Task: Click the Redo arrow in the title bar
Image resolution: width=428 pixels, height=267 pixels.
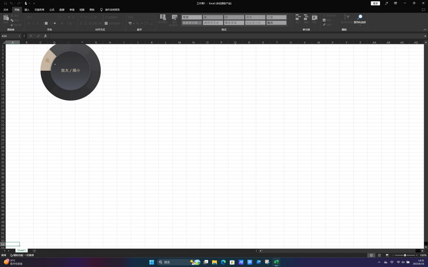Action: [x=19, y=4]
